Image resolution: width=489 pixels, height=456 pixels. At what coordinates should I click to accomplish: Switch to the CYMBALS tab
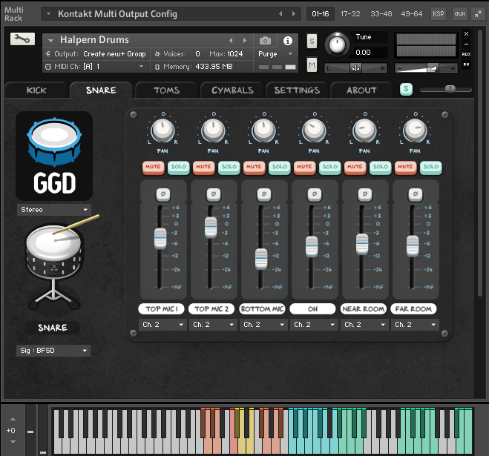pyautogui.click(x=232, y=90)
